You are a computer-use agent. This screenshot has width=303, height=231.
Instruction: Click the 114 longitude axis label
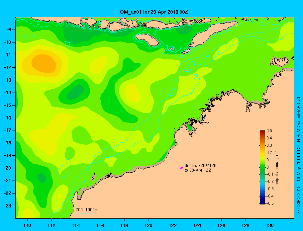pyautogui.click(x=76, y=225)
